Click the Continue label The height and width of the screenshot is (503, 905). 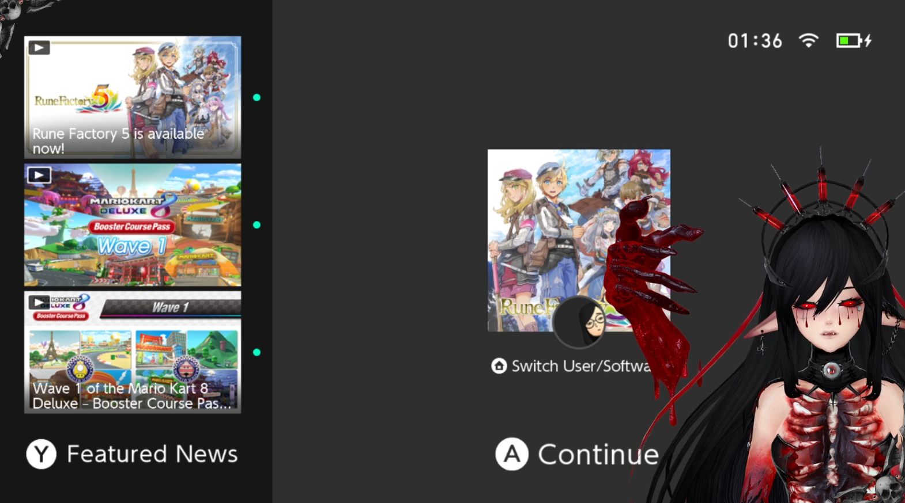(x=598, y=455)
